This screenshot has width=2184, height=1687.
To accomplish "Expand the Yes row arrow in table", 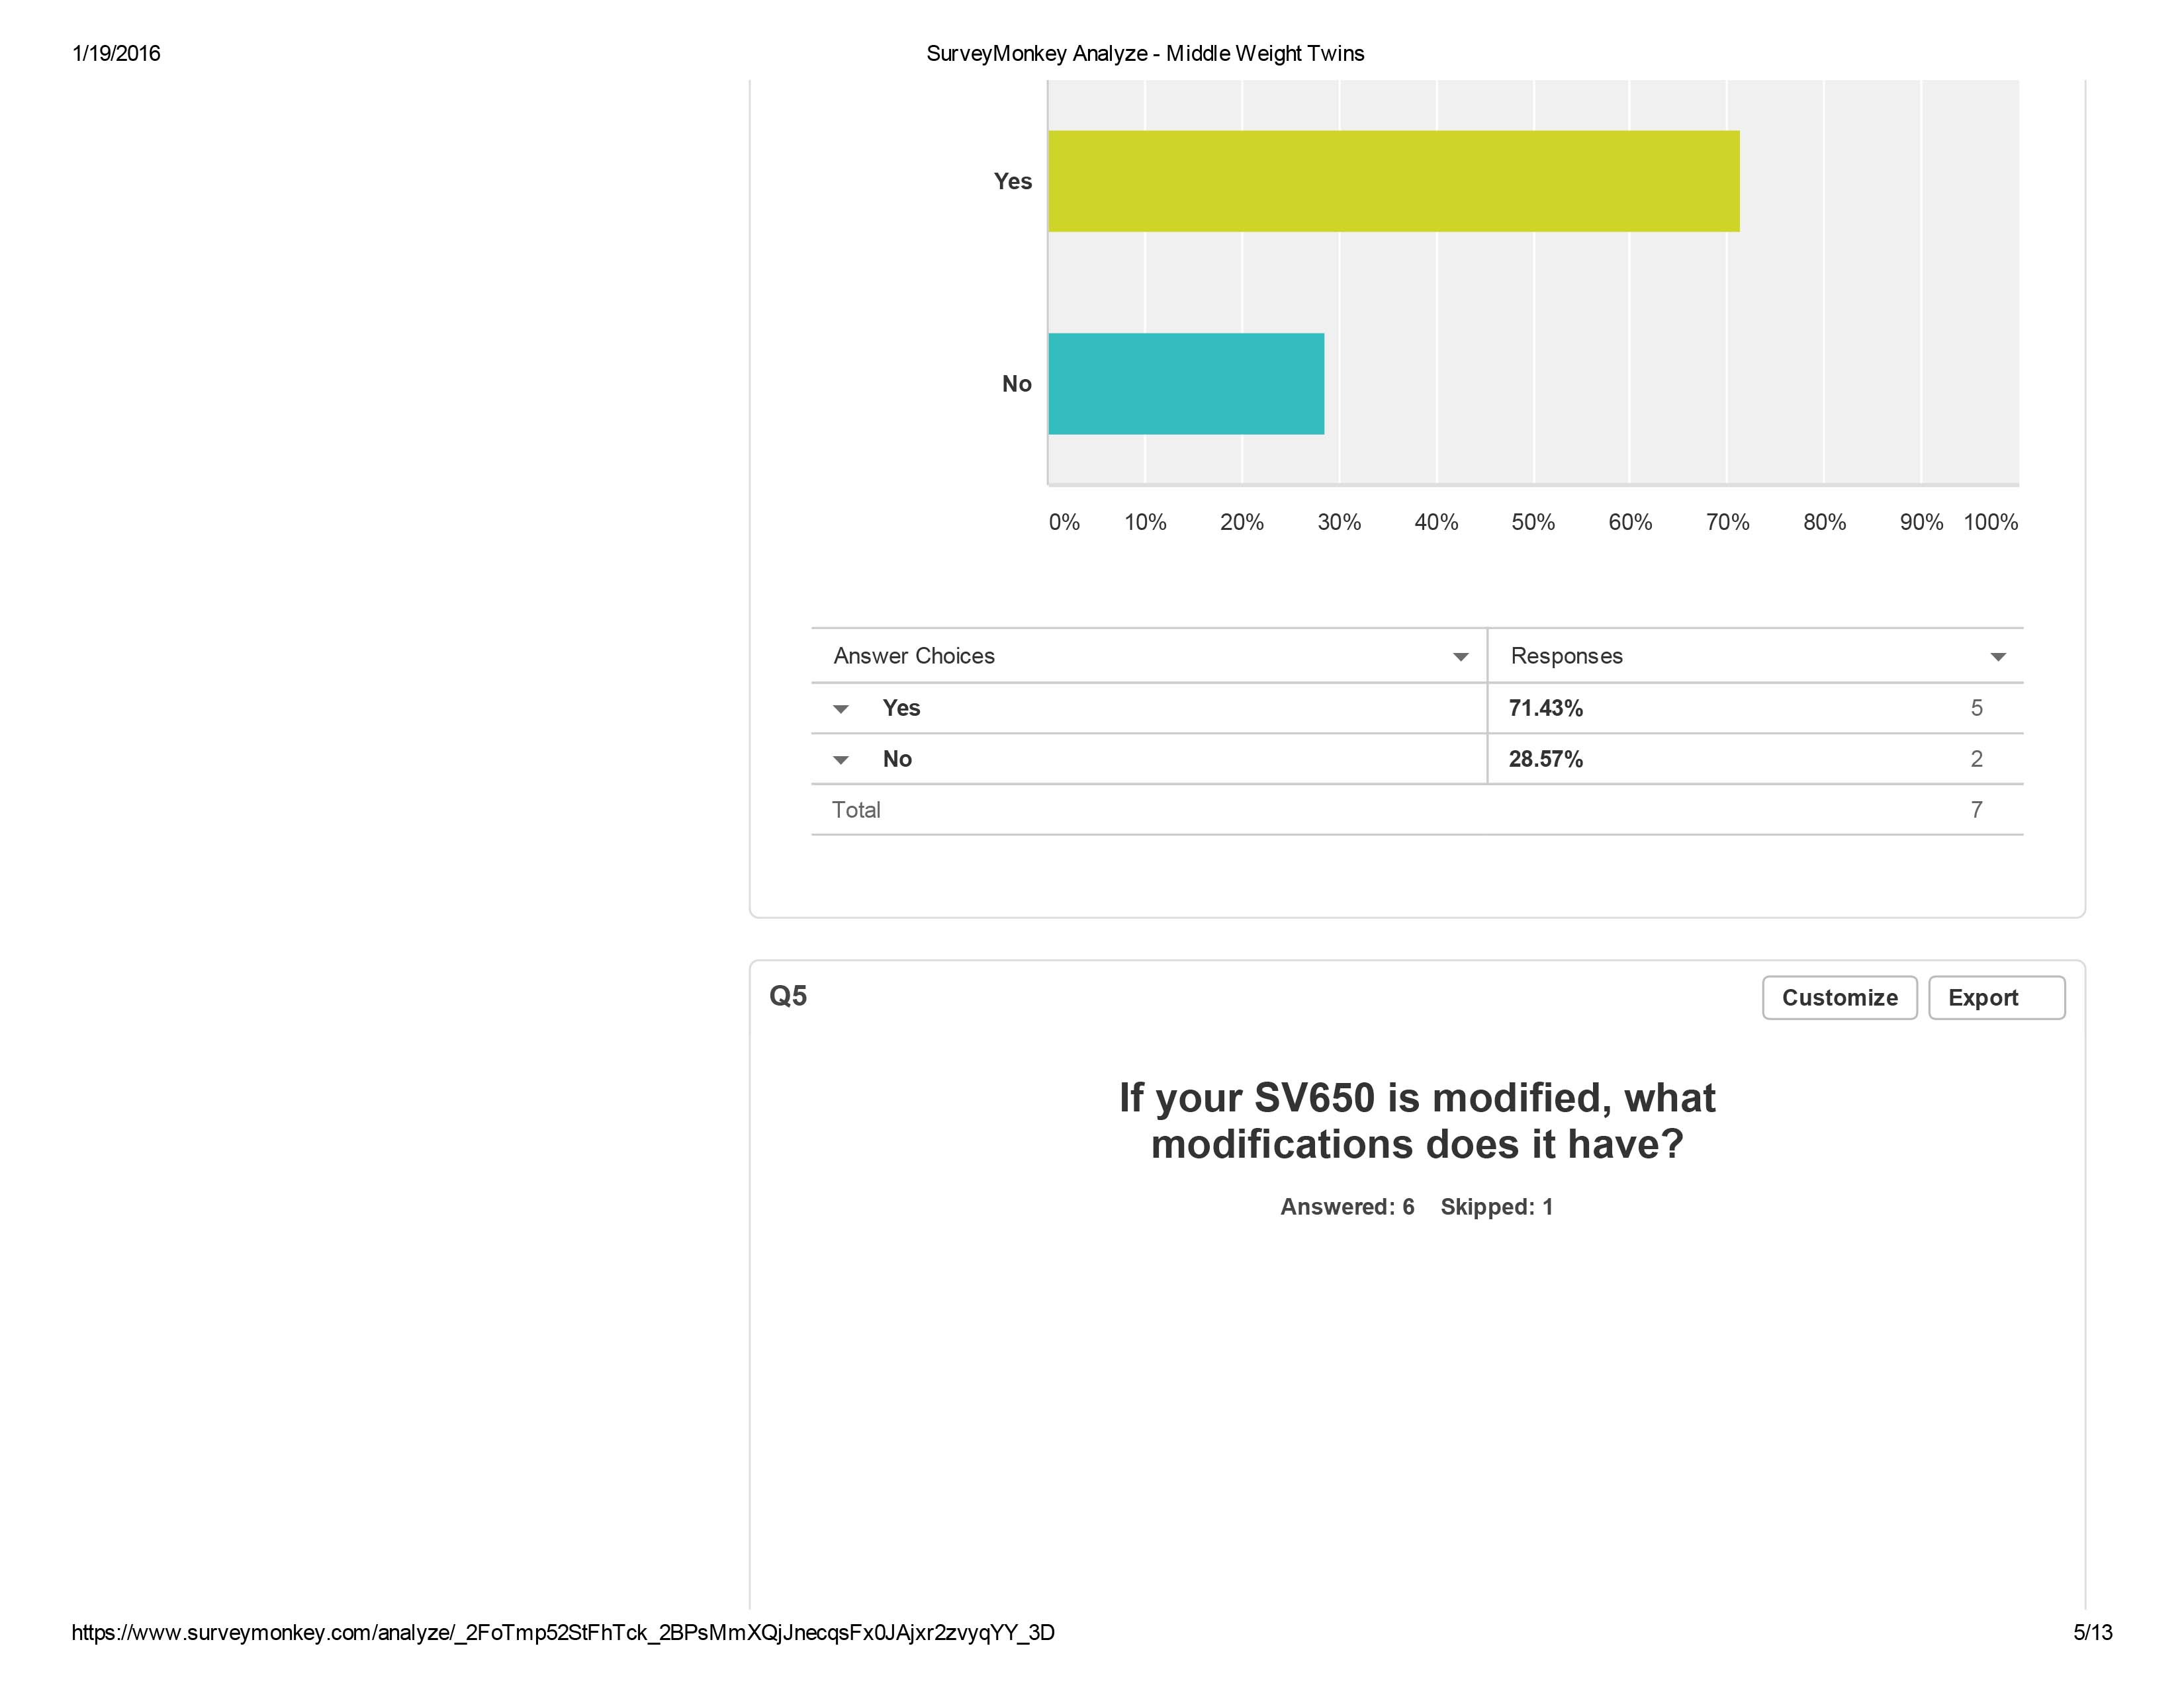I will coord(841,709).
